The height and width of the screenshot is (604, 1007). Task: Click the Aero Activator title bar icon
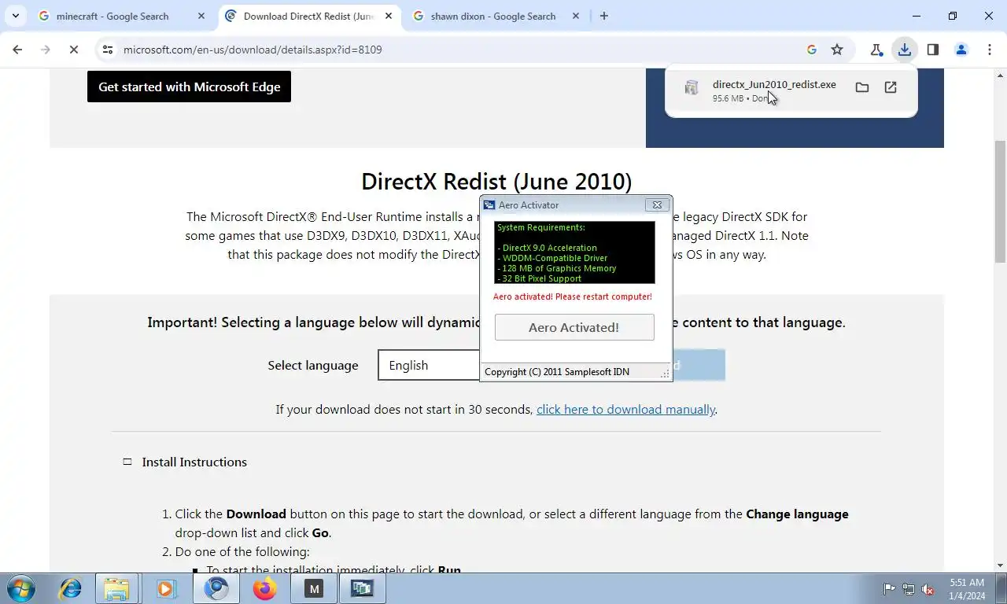click(x=489, y=205)
